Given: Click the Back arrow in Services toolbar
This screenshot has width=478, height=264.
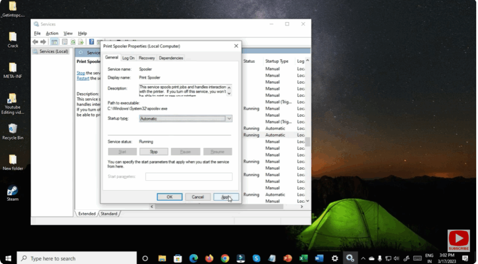Looking at the screenshot, I should [35, 42].
